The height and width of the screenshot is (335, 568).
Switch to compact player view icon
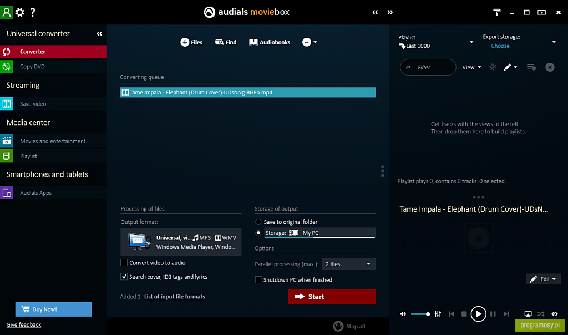click(541, 12)
